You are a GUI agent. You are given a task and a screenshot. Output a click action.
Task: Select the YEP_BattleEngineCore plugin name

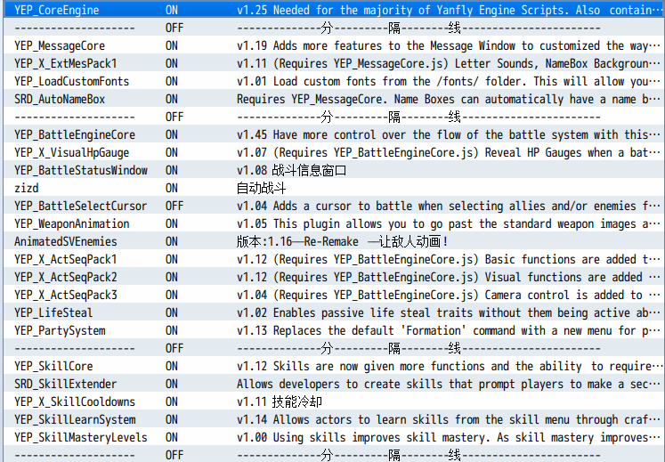75,134
